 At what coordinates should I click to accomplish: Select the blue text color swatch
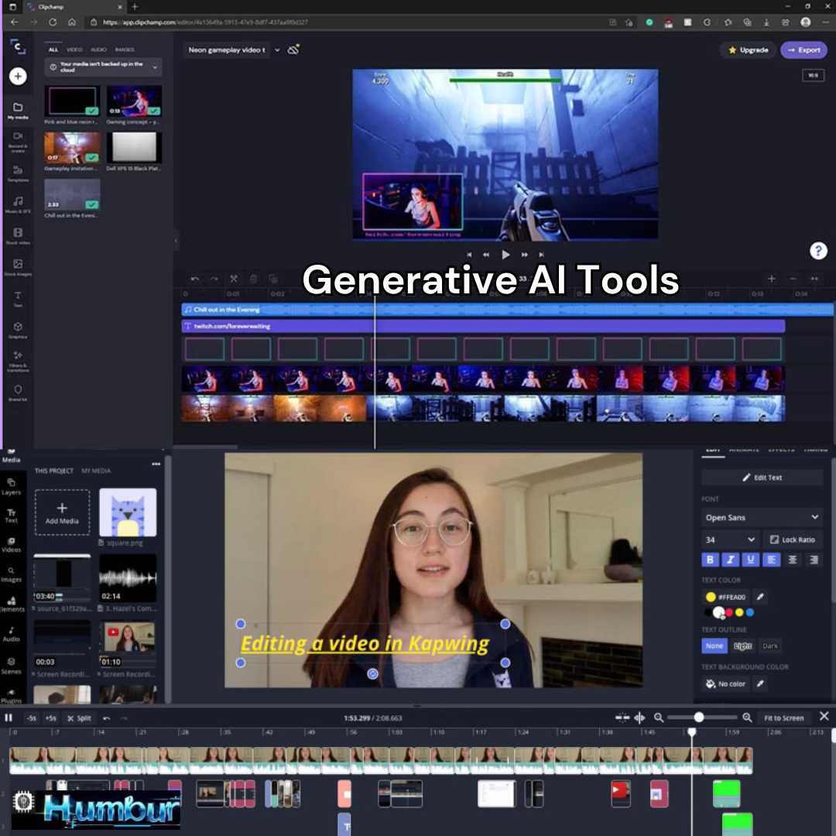click(x=749, y=612)
